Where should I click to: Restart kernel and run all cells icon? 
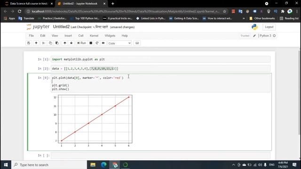pos(103,43)
